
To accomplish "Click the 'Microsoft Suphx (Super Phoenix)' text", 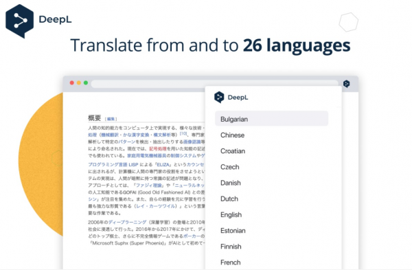I will [128, 243].
